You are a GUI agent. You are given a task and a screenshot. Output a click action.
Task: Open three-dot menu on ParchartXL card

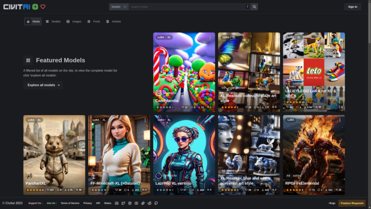click(80, 120)
